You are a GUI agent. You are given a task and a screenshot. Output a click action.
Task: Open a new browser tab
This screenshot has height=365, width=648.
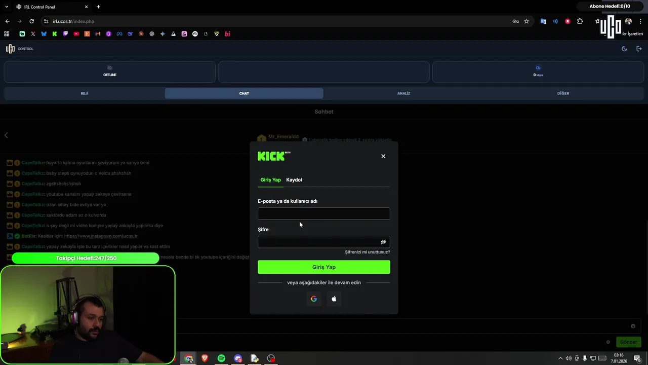click(98, 7)
